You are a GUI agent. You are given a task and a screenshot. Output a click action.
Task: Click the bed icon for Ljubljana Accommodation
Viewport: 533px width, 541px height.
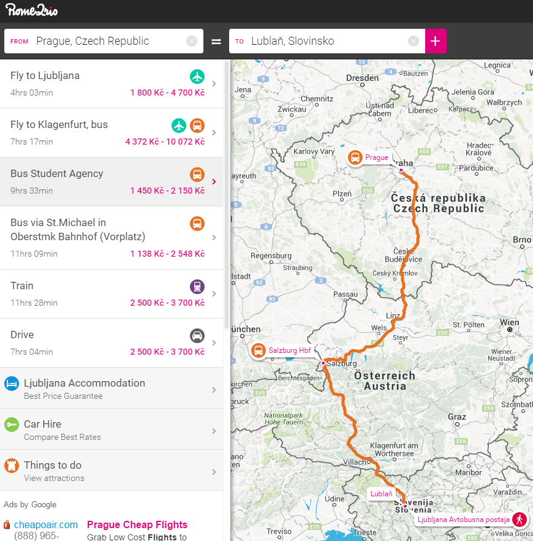coord(11,384)
